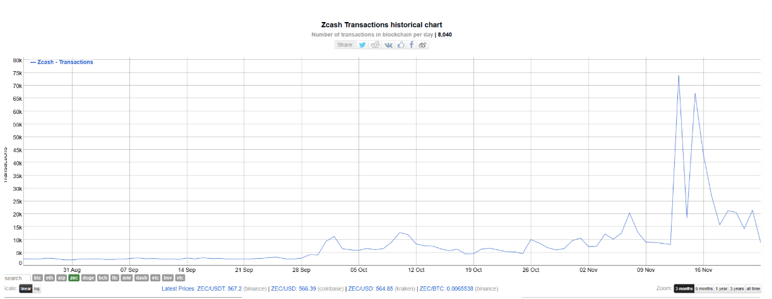Set zoom to 3 years

click(x=737, y=288)
